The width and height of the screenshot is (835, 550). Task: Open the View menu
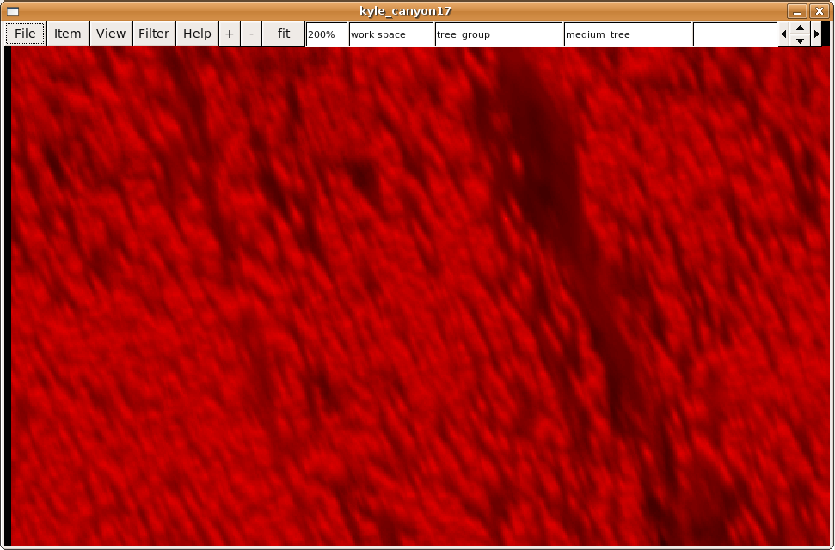click(111, 34)
